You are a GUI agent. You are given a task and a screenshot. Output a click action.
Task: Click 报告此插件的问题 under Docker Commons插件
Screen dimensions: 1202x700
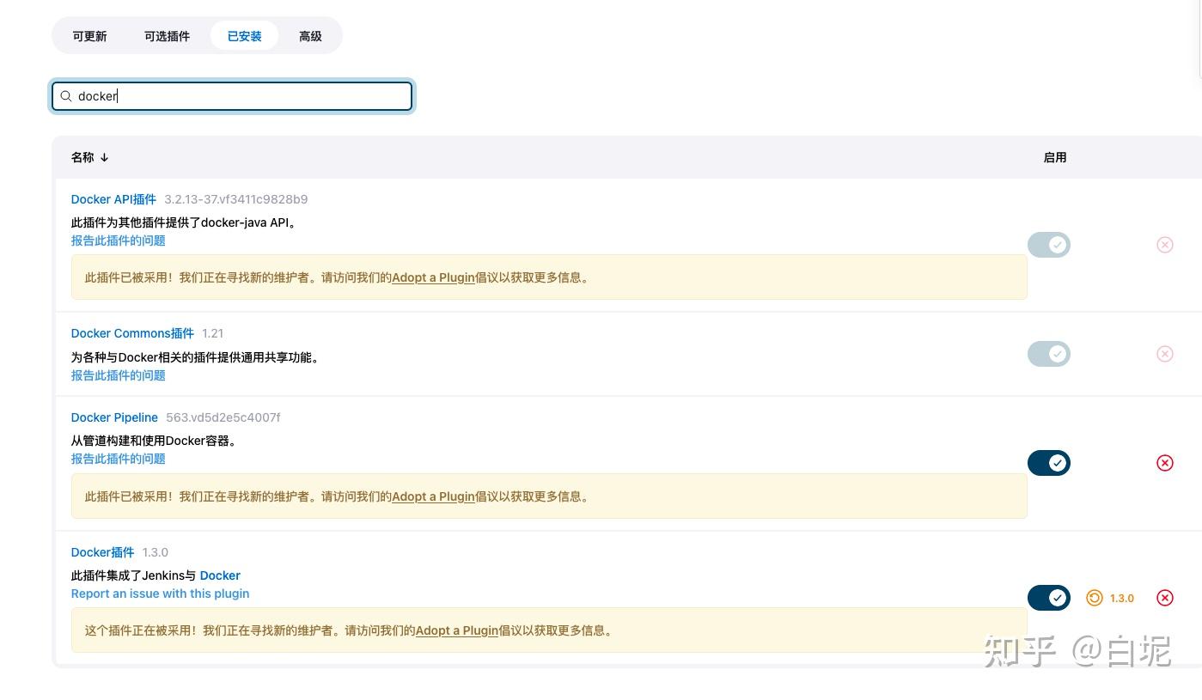click(x=118, y=375)
